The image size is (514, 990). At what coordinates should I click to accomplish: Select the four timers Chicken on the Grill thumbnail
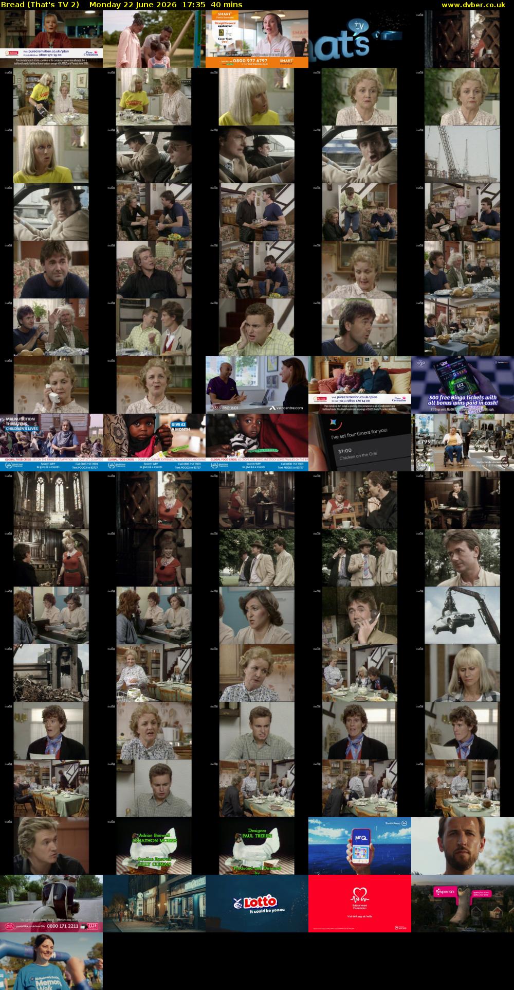360,443
